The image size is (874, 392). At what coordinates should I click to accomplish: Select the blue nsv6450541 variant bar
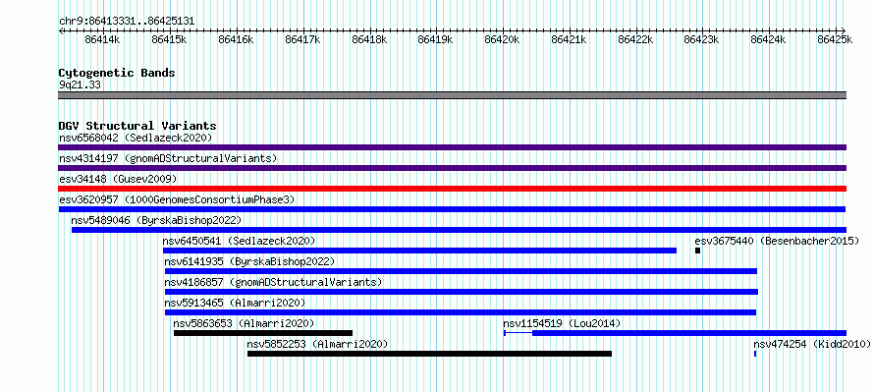point(419,251)
